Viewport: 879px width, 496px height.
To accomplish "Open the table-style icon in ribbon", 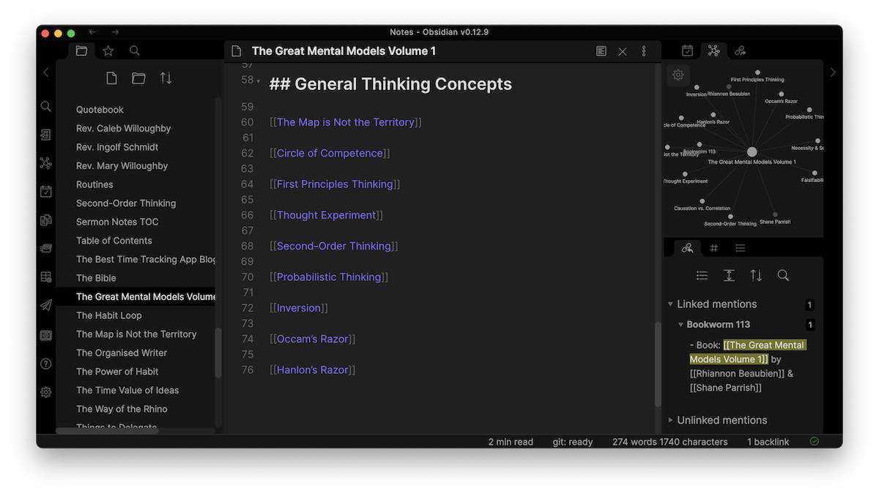I will tap(46, 277).
